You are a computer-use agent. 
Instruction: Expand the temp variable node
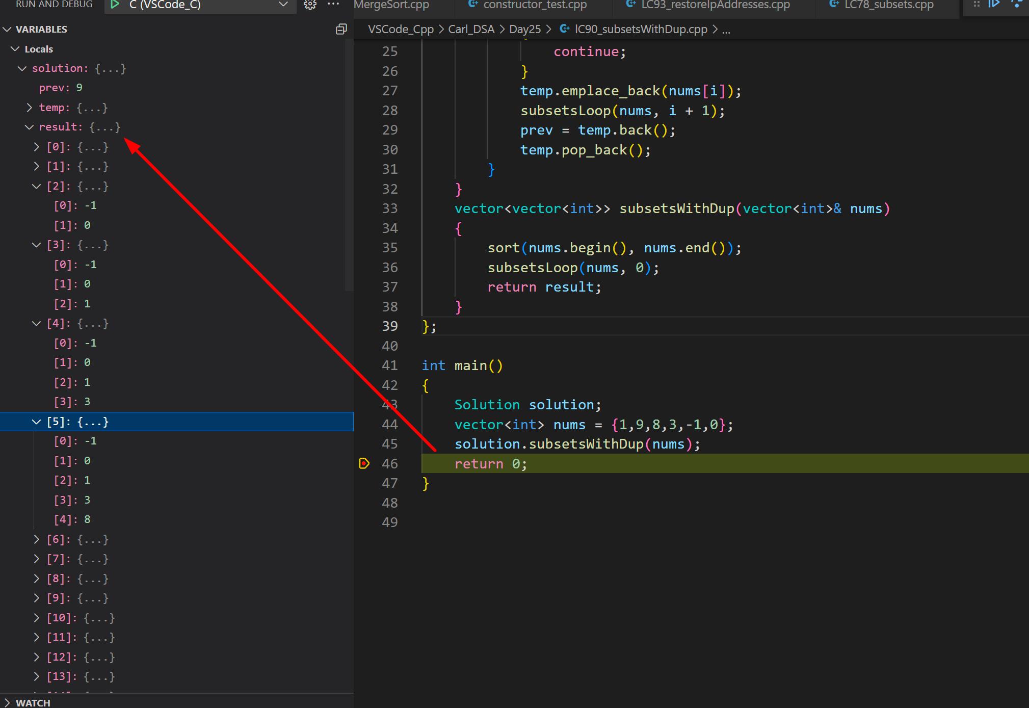[29, 108]
